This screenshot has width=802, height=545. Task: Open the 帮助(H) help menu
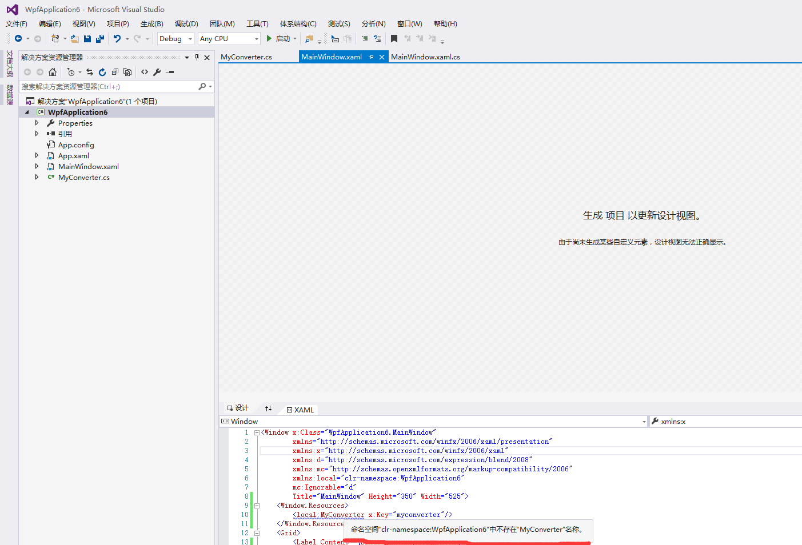click(445, 24)
